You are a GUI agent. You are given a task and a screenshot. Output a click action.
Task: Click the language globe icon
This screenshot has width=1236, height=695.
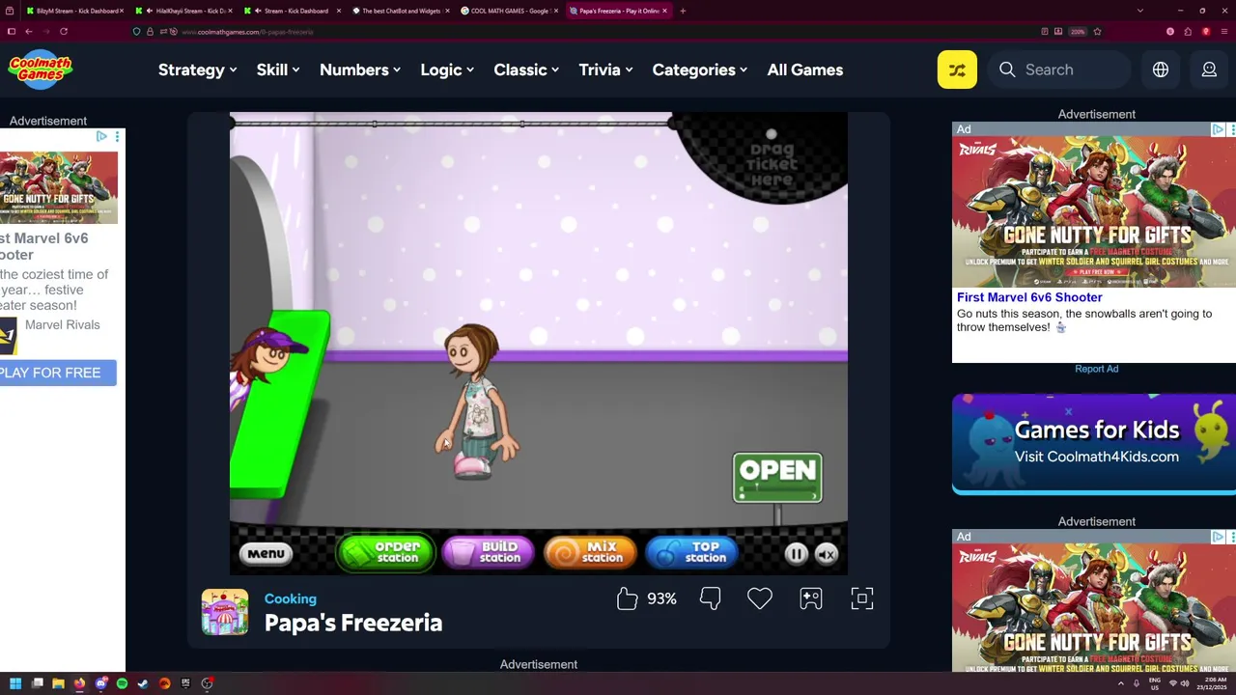pos(1161,69)
